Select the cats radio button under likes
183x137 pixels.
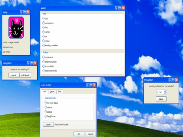pyautogui.click(x=43, y=18)
